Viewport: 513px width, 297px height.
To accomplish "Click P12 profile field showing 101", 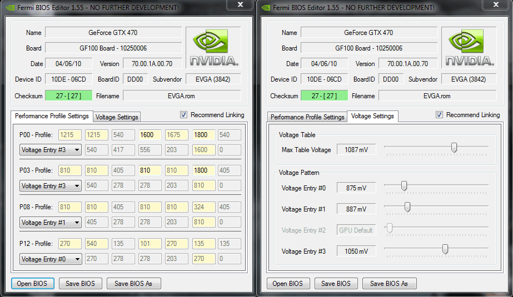I will (x=150, y=243).
